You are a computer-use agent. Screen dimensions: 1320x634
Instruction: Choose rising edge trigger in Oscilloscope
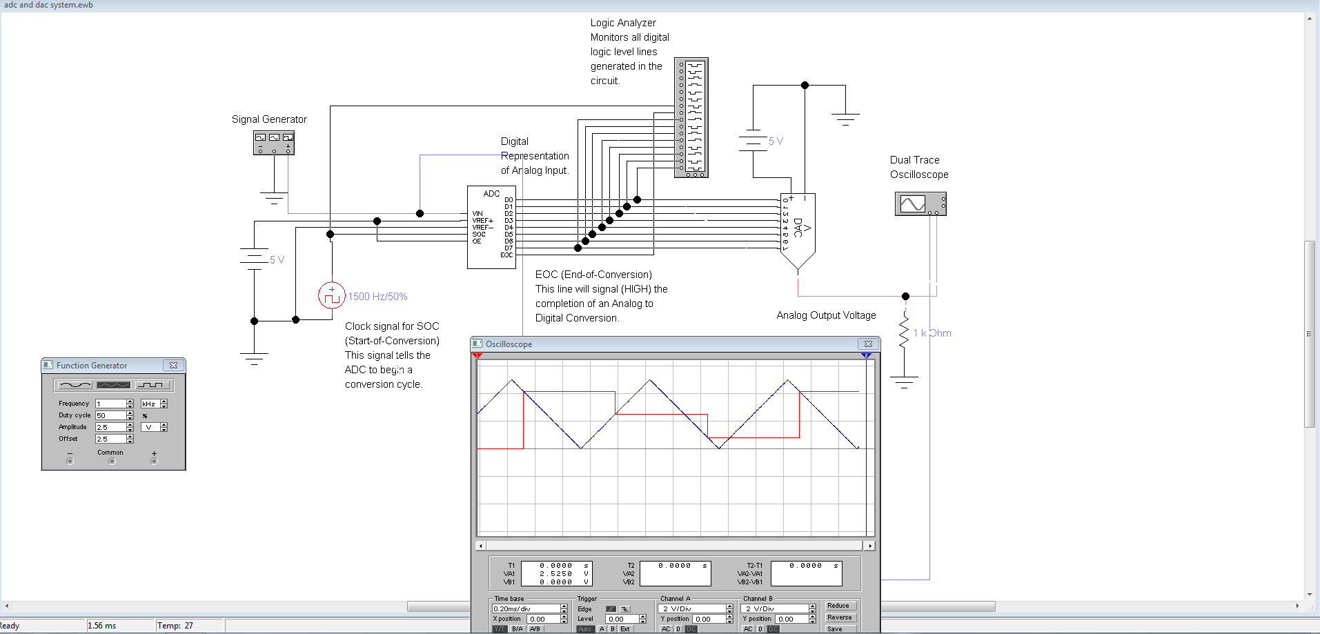[x=611, y=608]
